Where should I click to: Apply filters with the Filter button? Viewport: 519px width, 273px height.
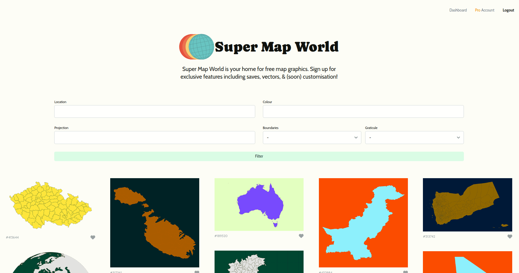[x=259, y=156]
